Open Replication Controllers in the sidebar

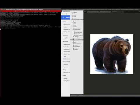pos(67,49)
